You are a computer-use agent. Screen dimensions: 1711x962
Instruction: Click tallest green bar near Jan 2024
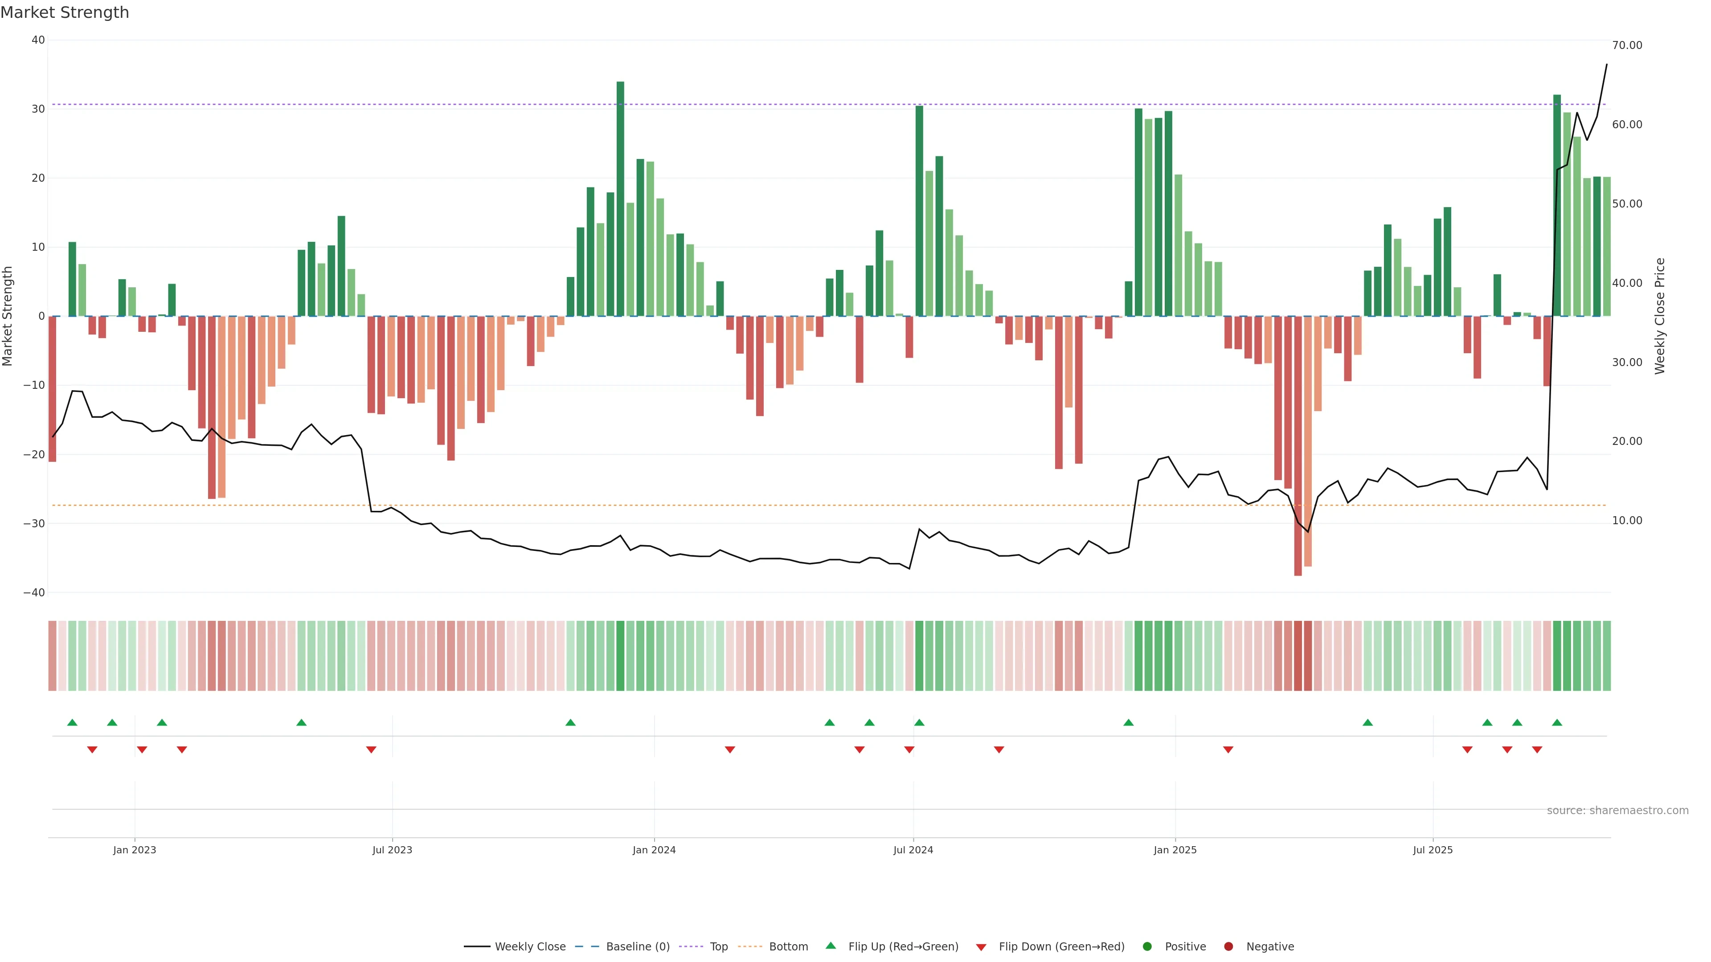click(x=620, y=199)
